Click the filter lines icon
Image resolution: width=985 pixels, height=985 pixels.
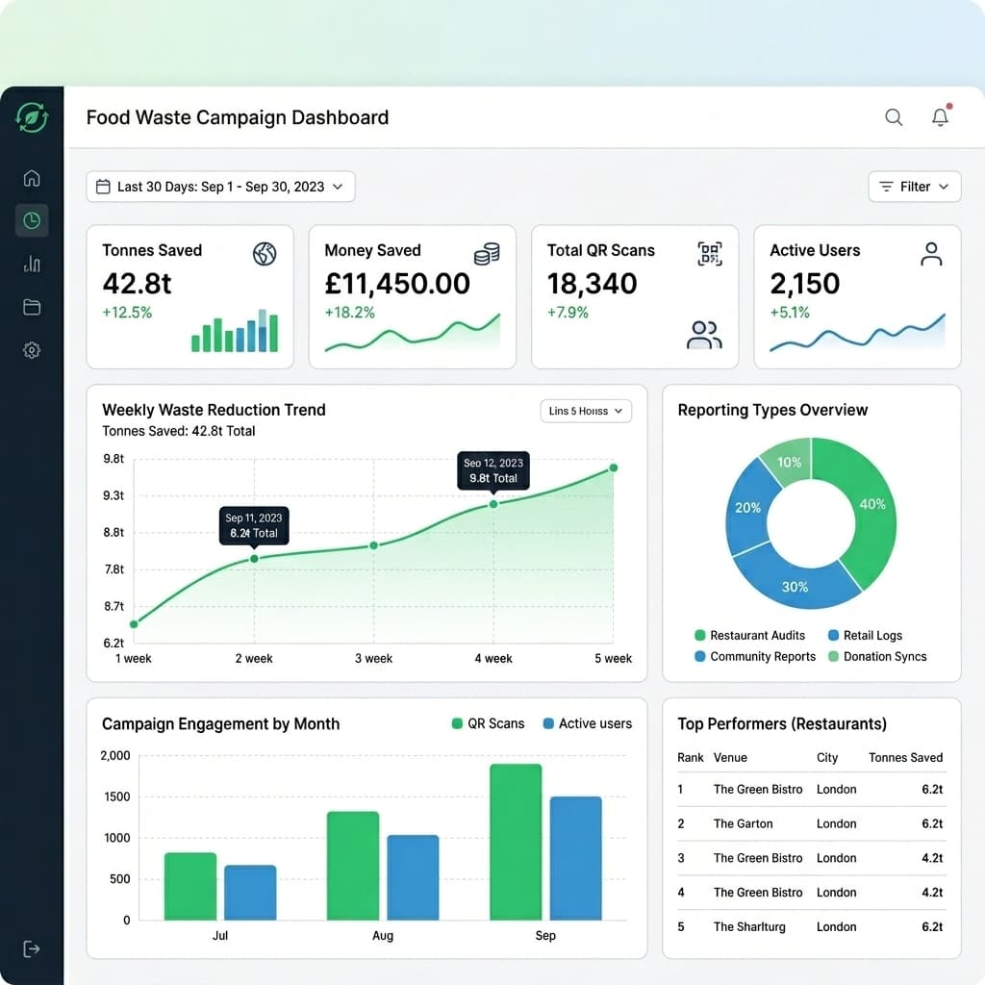pos(886,187)
